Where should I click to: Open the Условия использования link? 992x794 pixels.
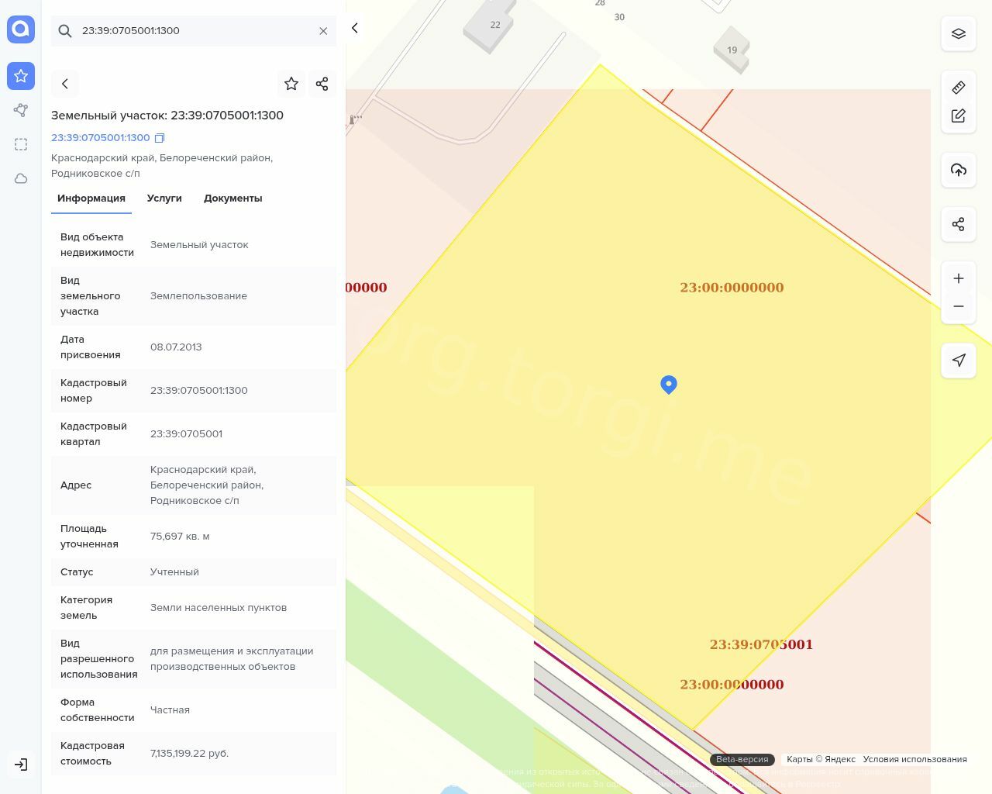[914, 759]
